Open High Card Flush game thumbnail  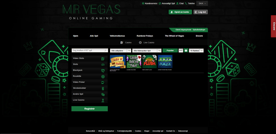(x=150, y=61)
